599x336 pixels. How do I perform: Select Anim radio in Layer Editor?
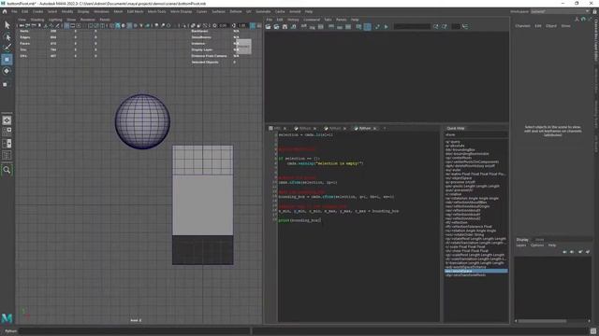[539, 240]
